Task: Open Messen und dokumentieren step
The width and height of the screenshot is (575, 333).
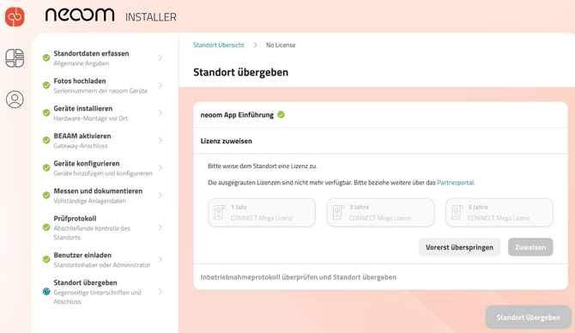Action: pyautogui.click(x=103, y=196)
